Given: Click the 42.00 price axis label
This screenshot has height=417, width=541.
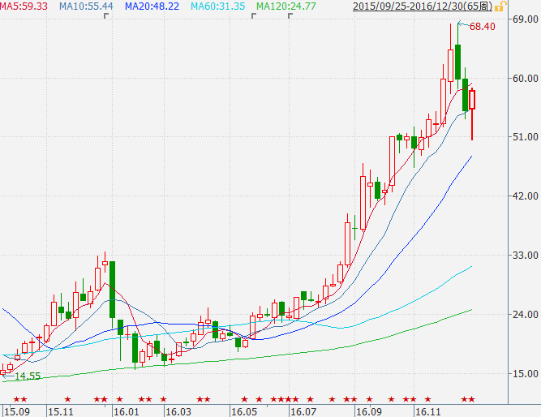Looking at the screenshot, I should coord(525,196).
